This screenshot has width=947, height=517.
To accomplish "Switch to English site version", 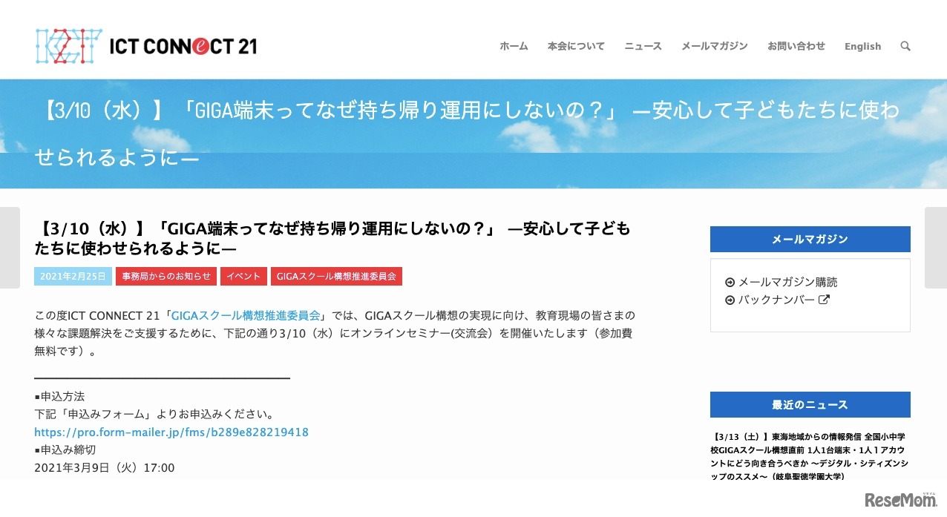I will tap(862, 46).
